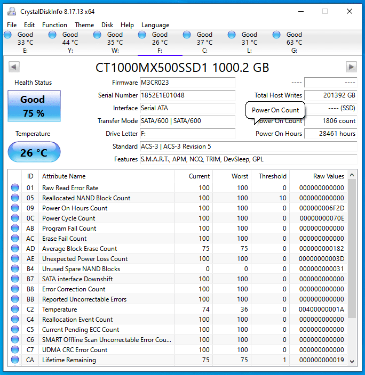This screenshot has height=375, width=365.
Task: Click status orb for Unexpected Power Loss Count
Action: point(15,258)
